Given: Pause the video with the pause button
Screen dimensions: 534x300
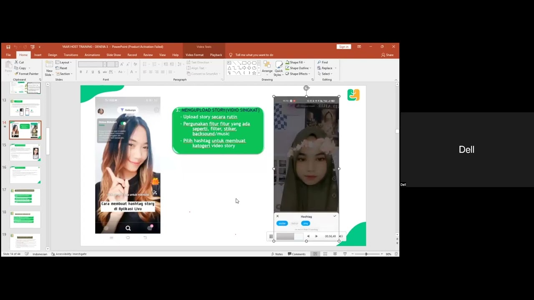Looking at the screenshot, I should point(271,236).
